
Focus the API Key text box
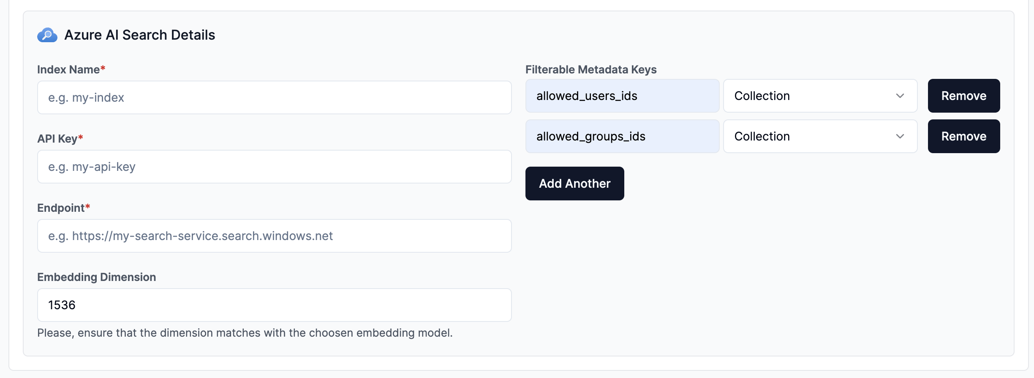[274, 167]
